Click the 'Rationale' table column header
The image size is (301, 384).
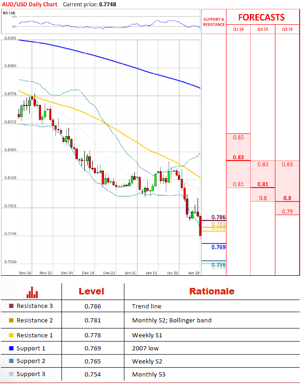pos(212,291)
